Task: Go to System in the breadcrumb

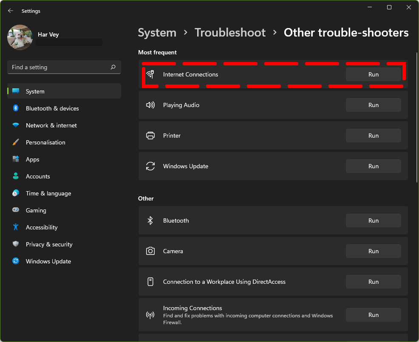Action: click(x=157, y=33)
